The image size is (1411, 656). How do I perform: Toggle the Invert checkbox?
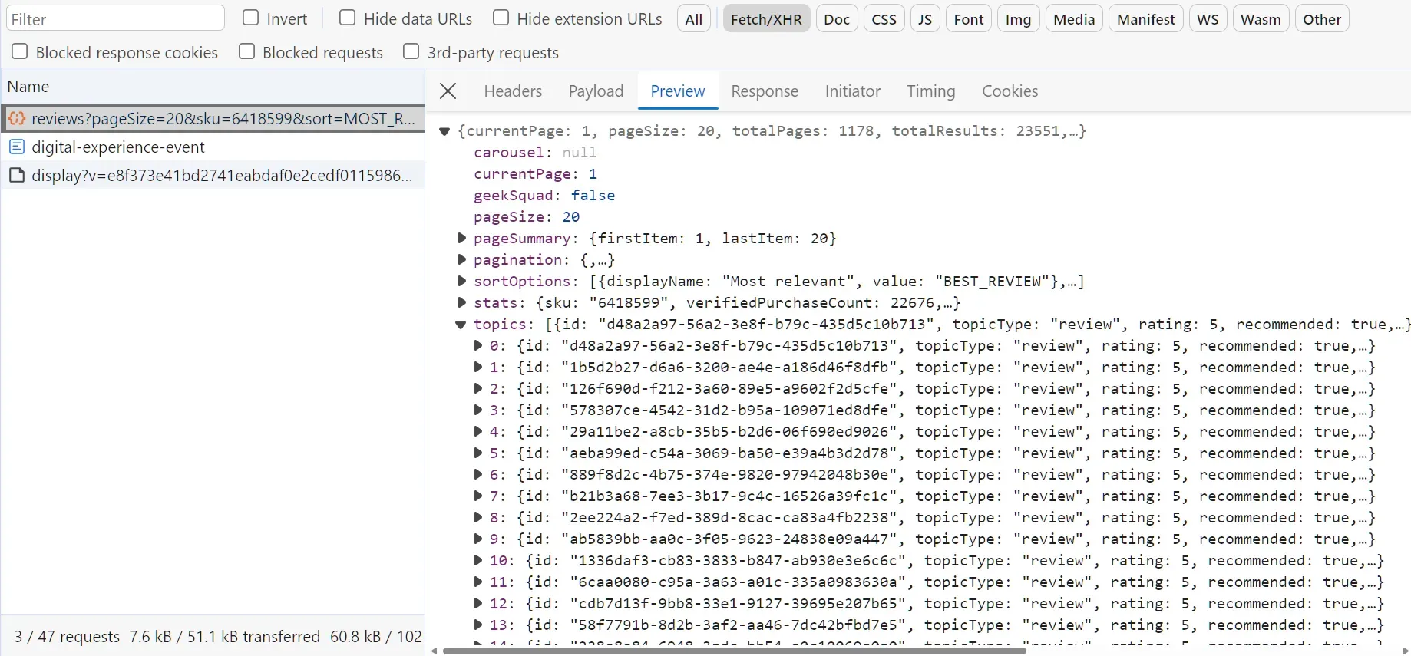[x=250, y=18]
